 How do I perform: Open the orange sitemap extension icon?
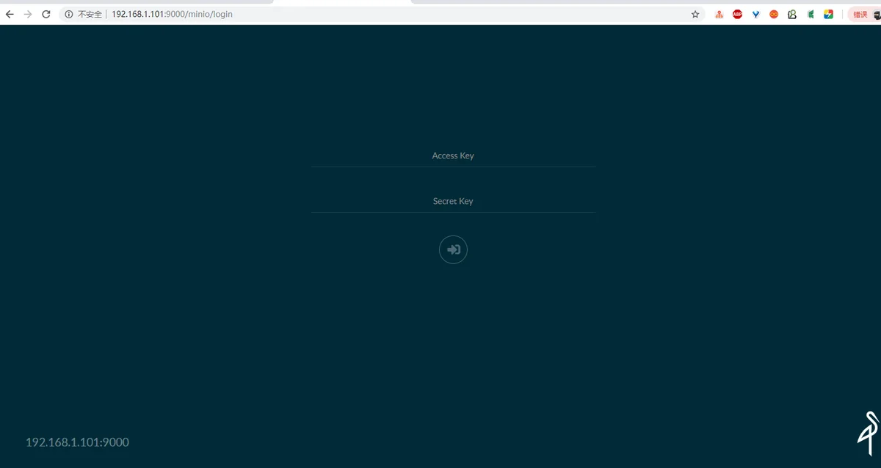click(719, 14)
